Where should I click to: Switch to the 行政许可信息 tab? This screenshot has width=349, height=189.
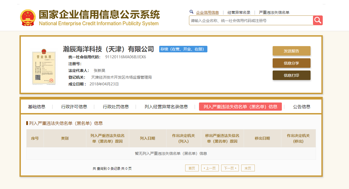[x=74, y=107]
